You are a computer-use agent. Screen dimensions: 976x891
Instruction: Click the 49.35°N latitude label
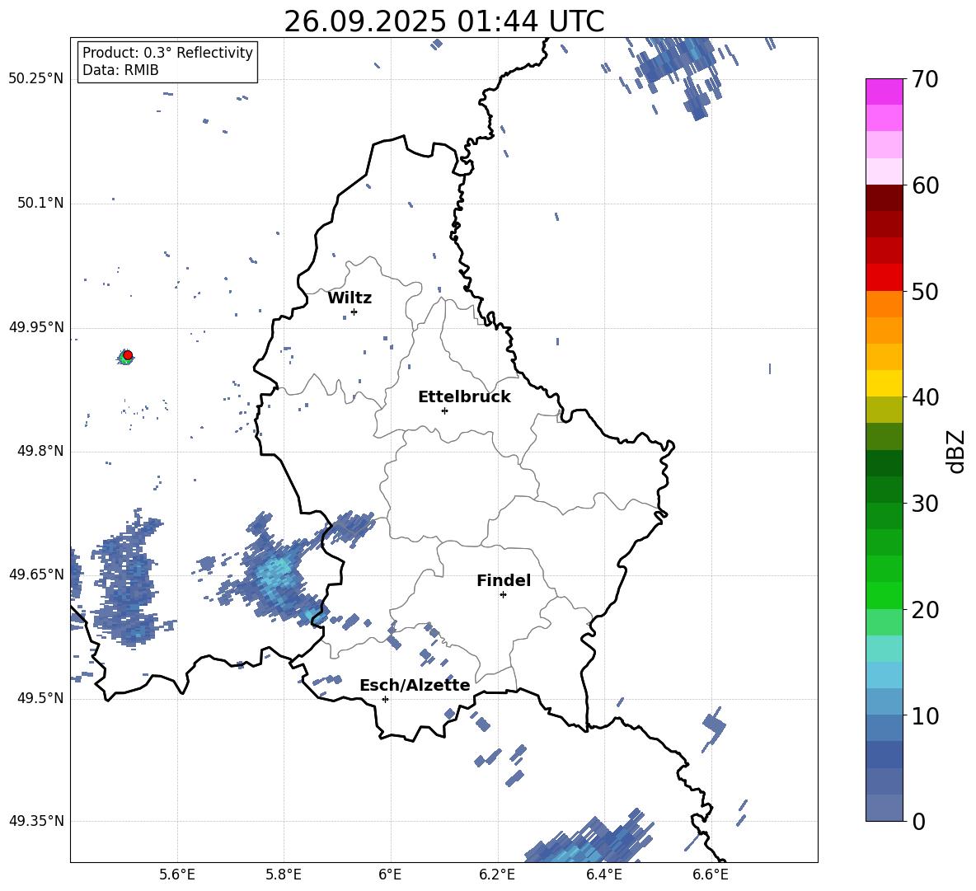36,821
